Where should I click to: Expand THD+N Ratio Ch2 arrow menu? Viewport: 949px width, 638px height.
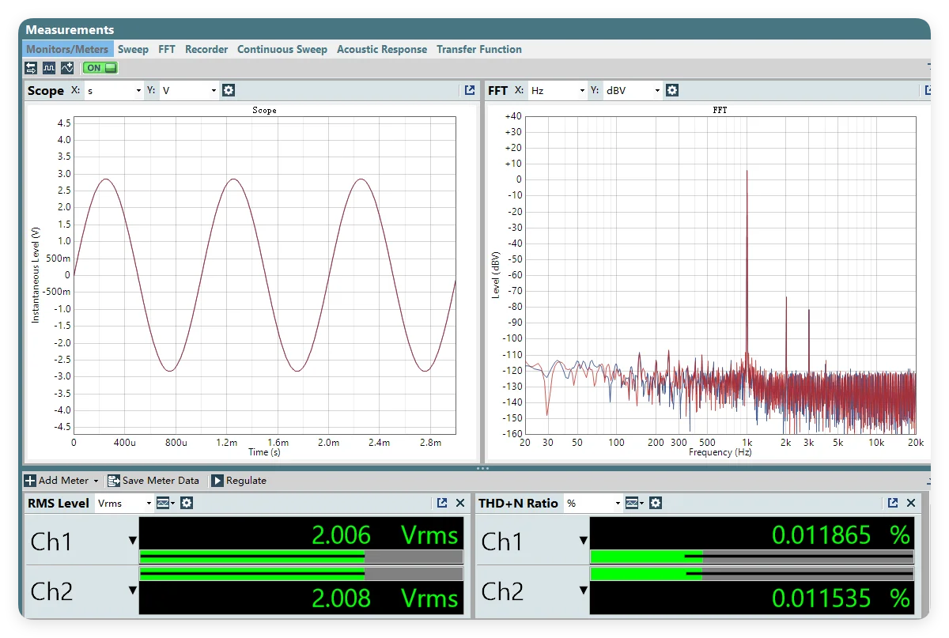pos(584,590)
